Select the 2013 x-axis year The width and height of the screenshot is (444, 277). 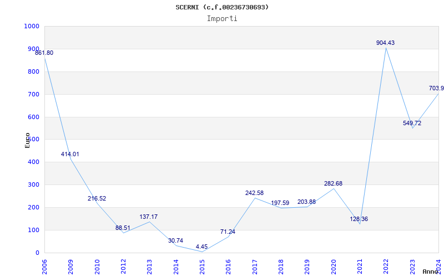[149, 267]
